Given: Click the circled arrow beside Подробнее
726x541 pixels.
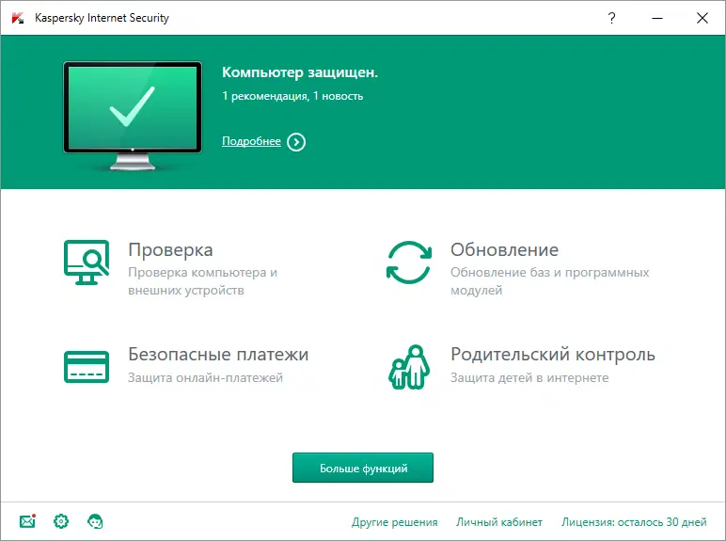Looking at the screenshot, I should 296,142.
